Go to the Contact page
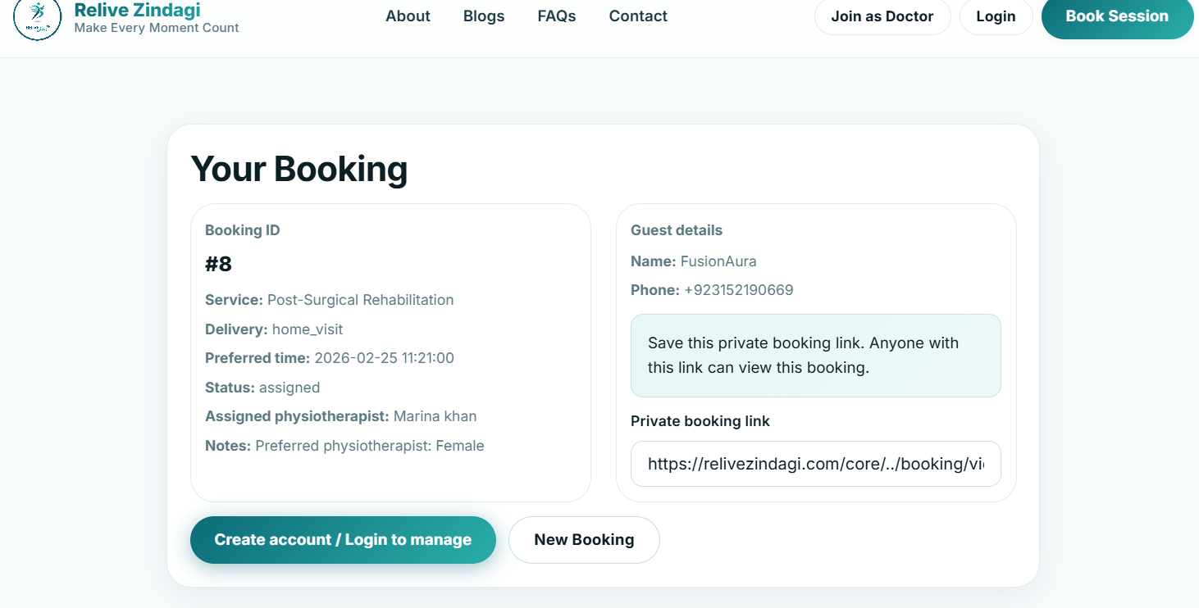1199x608 pixels. (637, 16)
